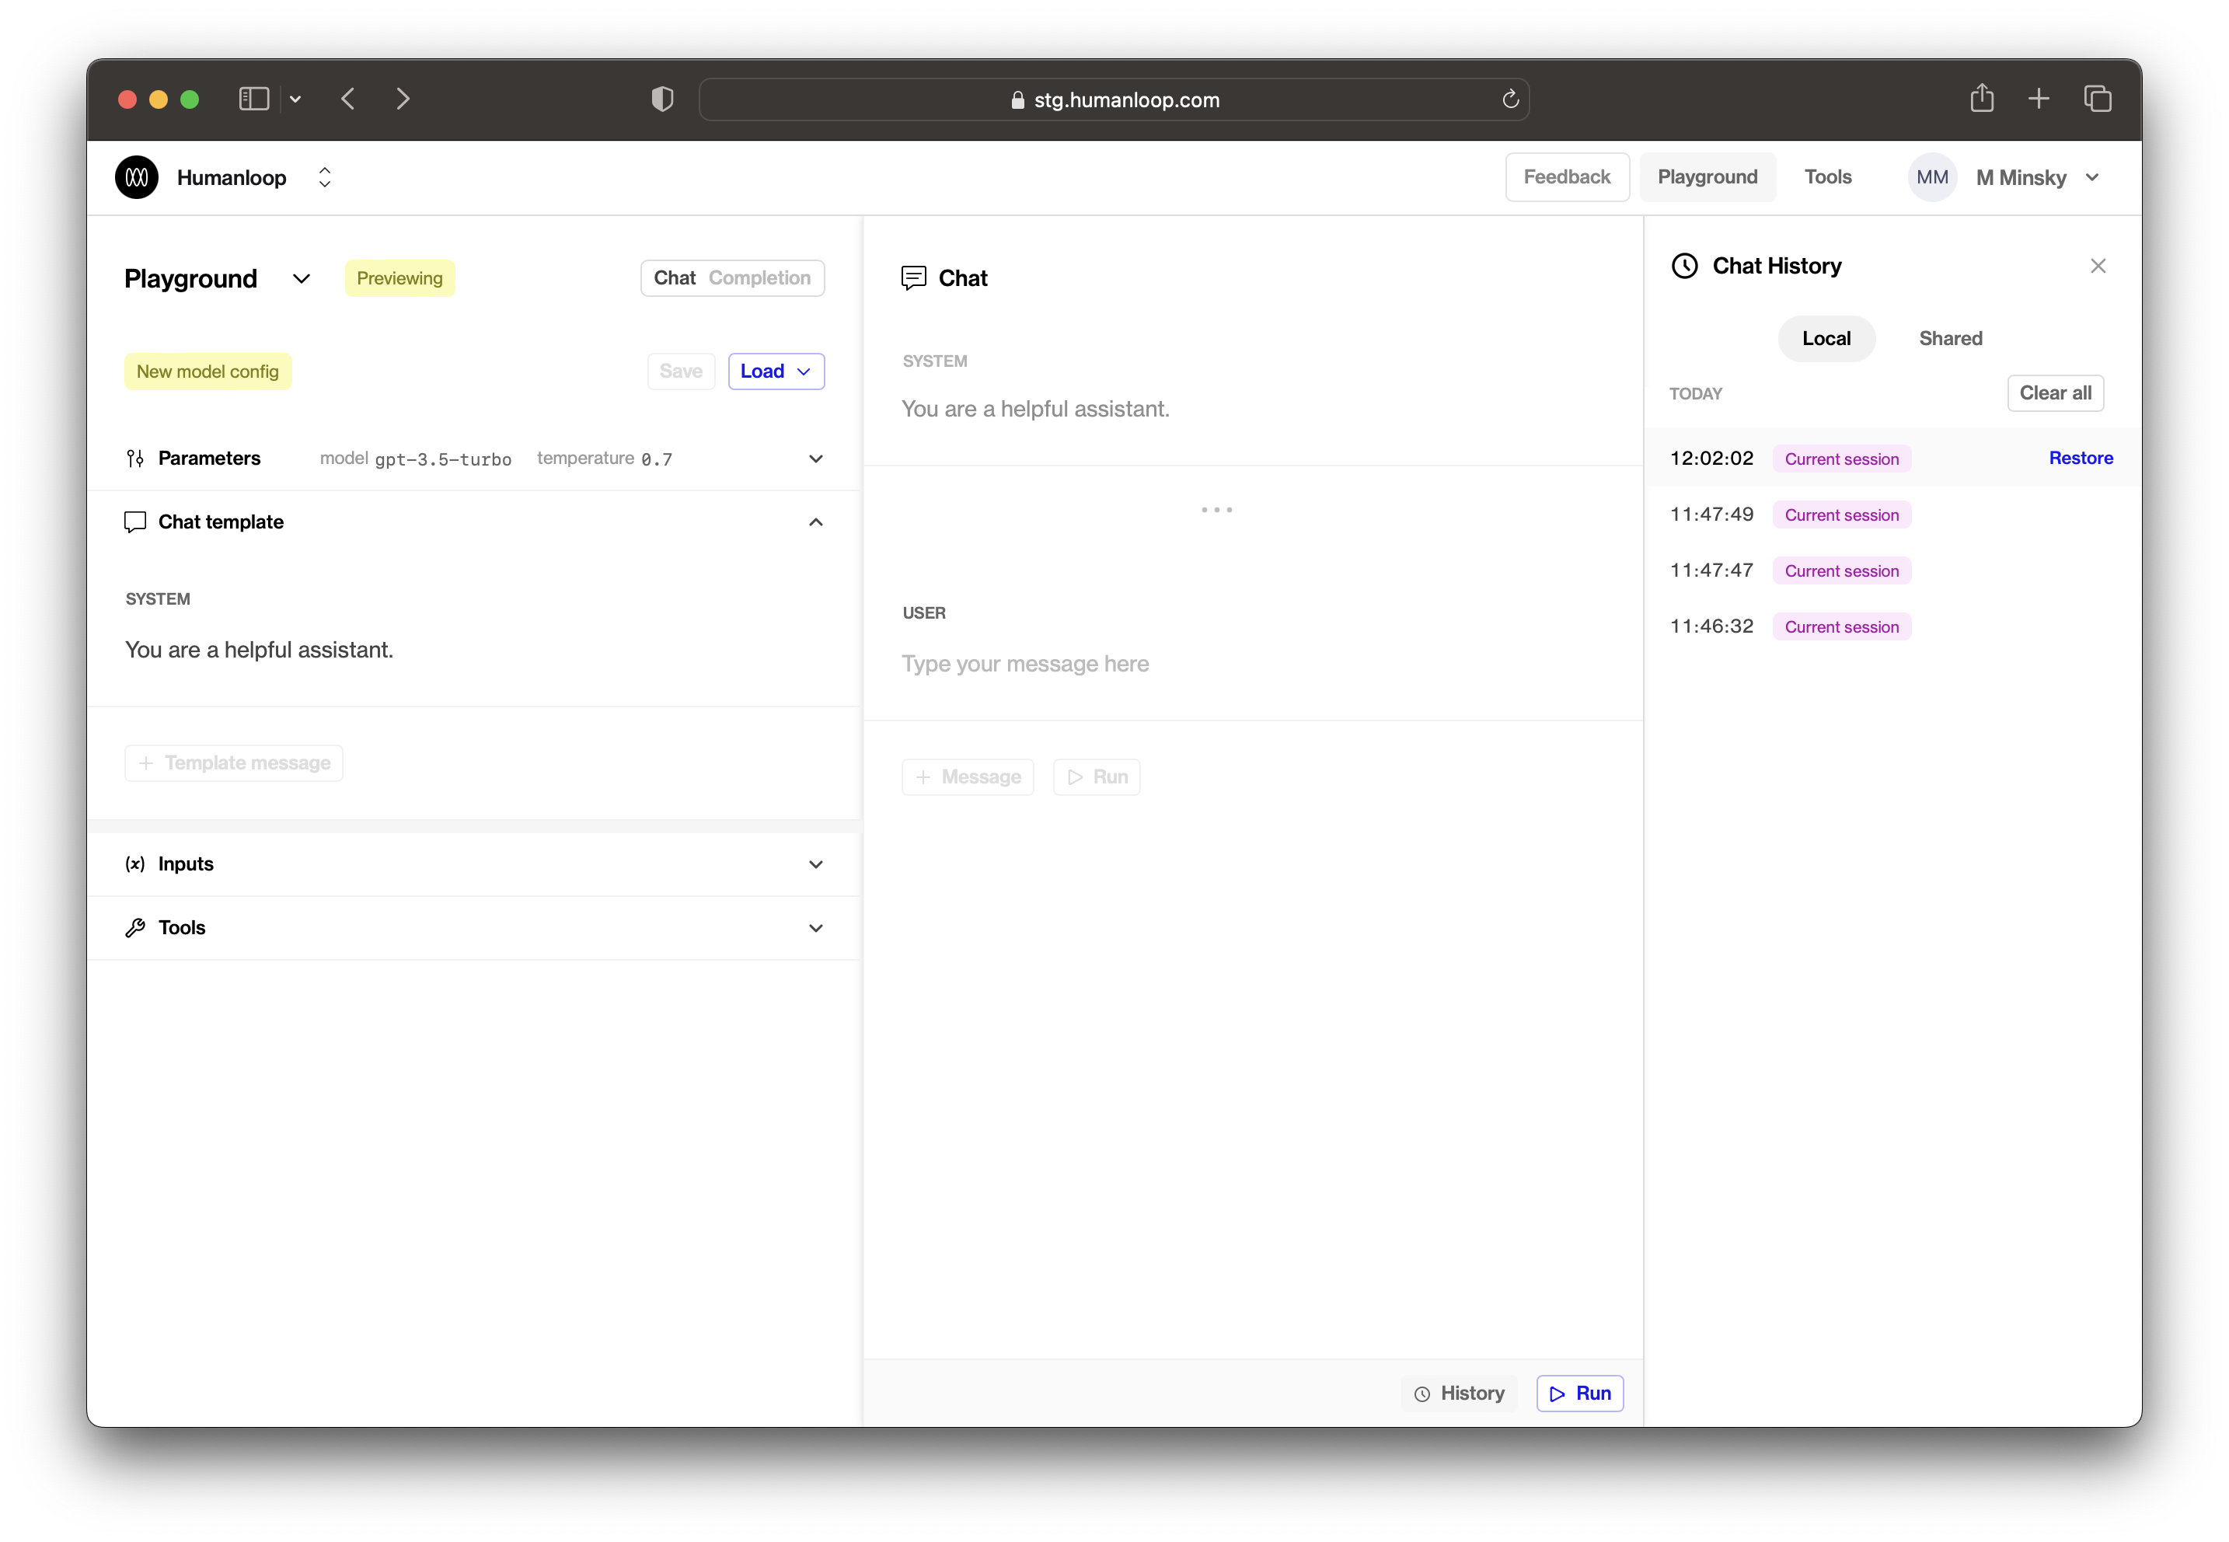This screenshot has width=2229, height=1542.
Task: Open the M Minsky account dropdown
Action: (2037, 178)
